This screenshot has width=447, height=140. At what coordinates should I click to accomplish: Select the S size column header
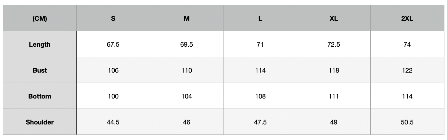(x=113, y=18)
